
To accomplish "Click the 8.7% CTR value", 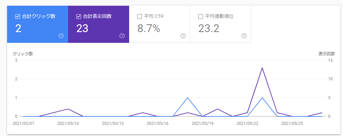I will [149, 28].
